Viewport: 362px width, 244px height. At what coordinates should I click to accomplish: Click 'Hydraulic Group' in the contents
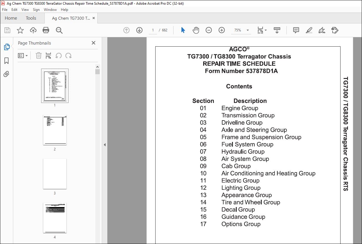[243, 152]
